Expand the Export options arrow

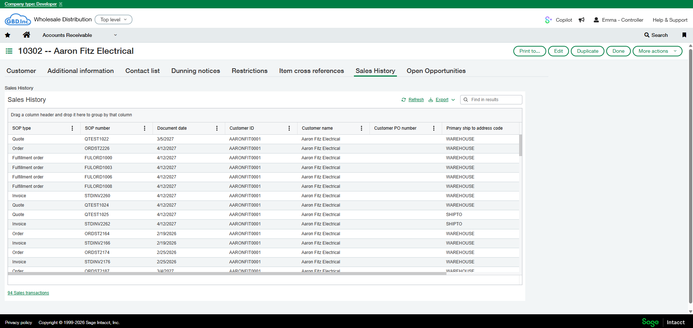(x=453, y=100)
